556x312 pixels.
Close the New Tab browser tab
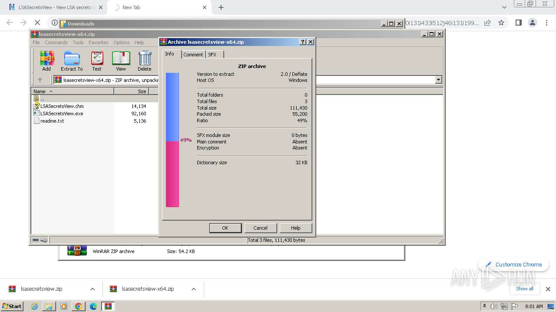point(205,7)
